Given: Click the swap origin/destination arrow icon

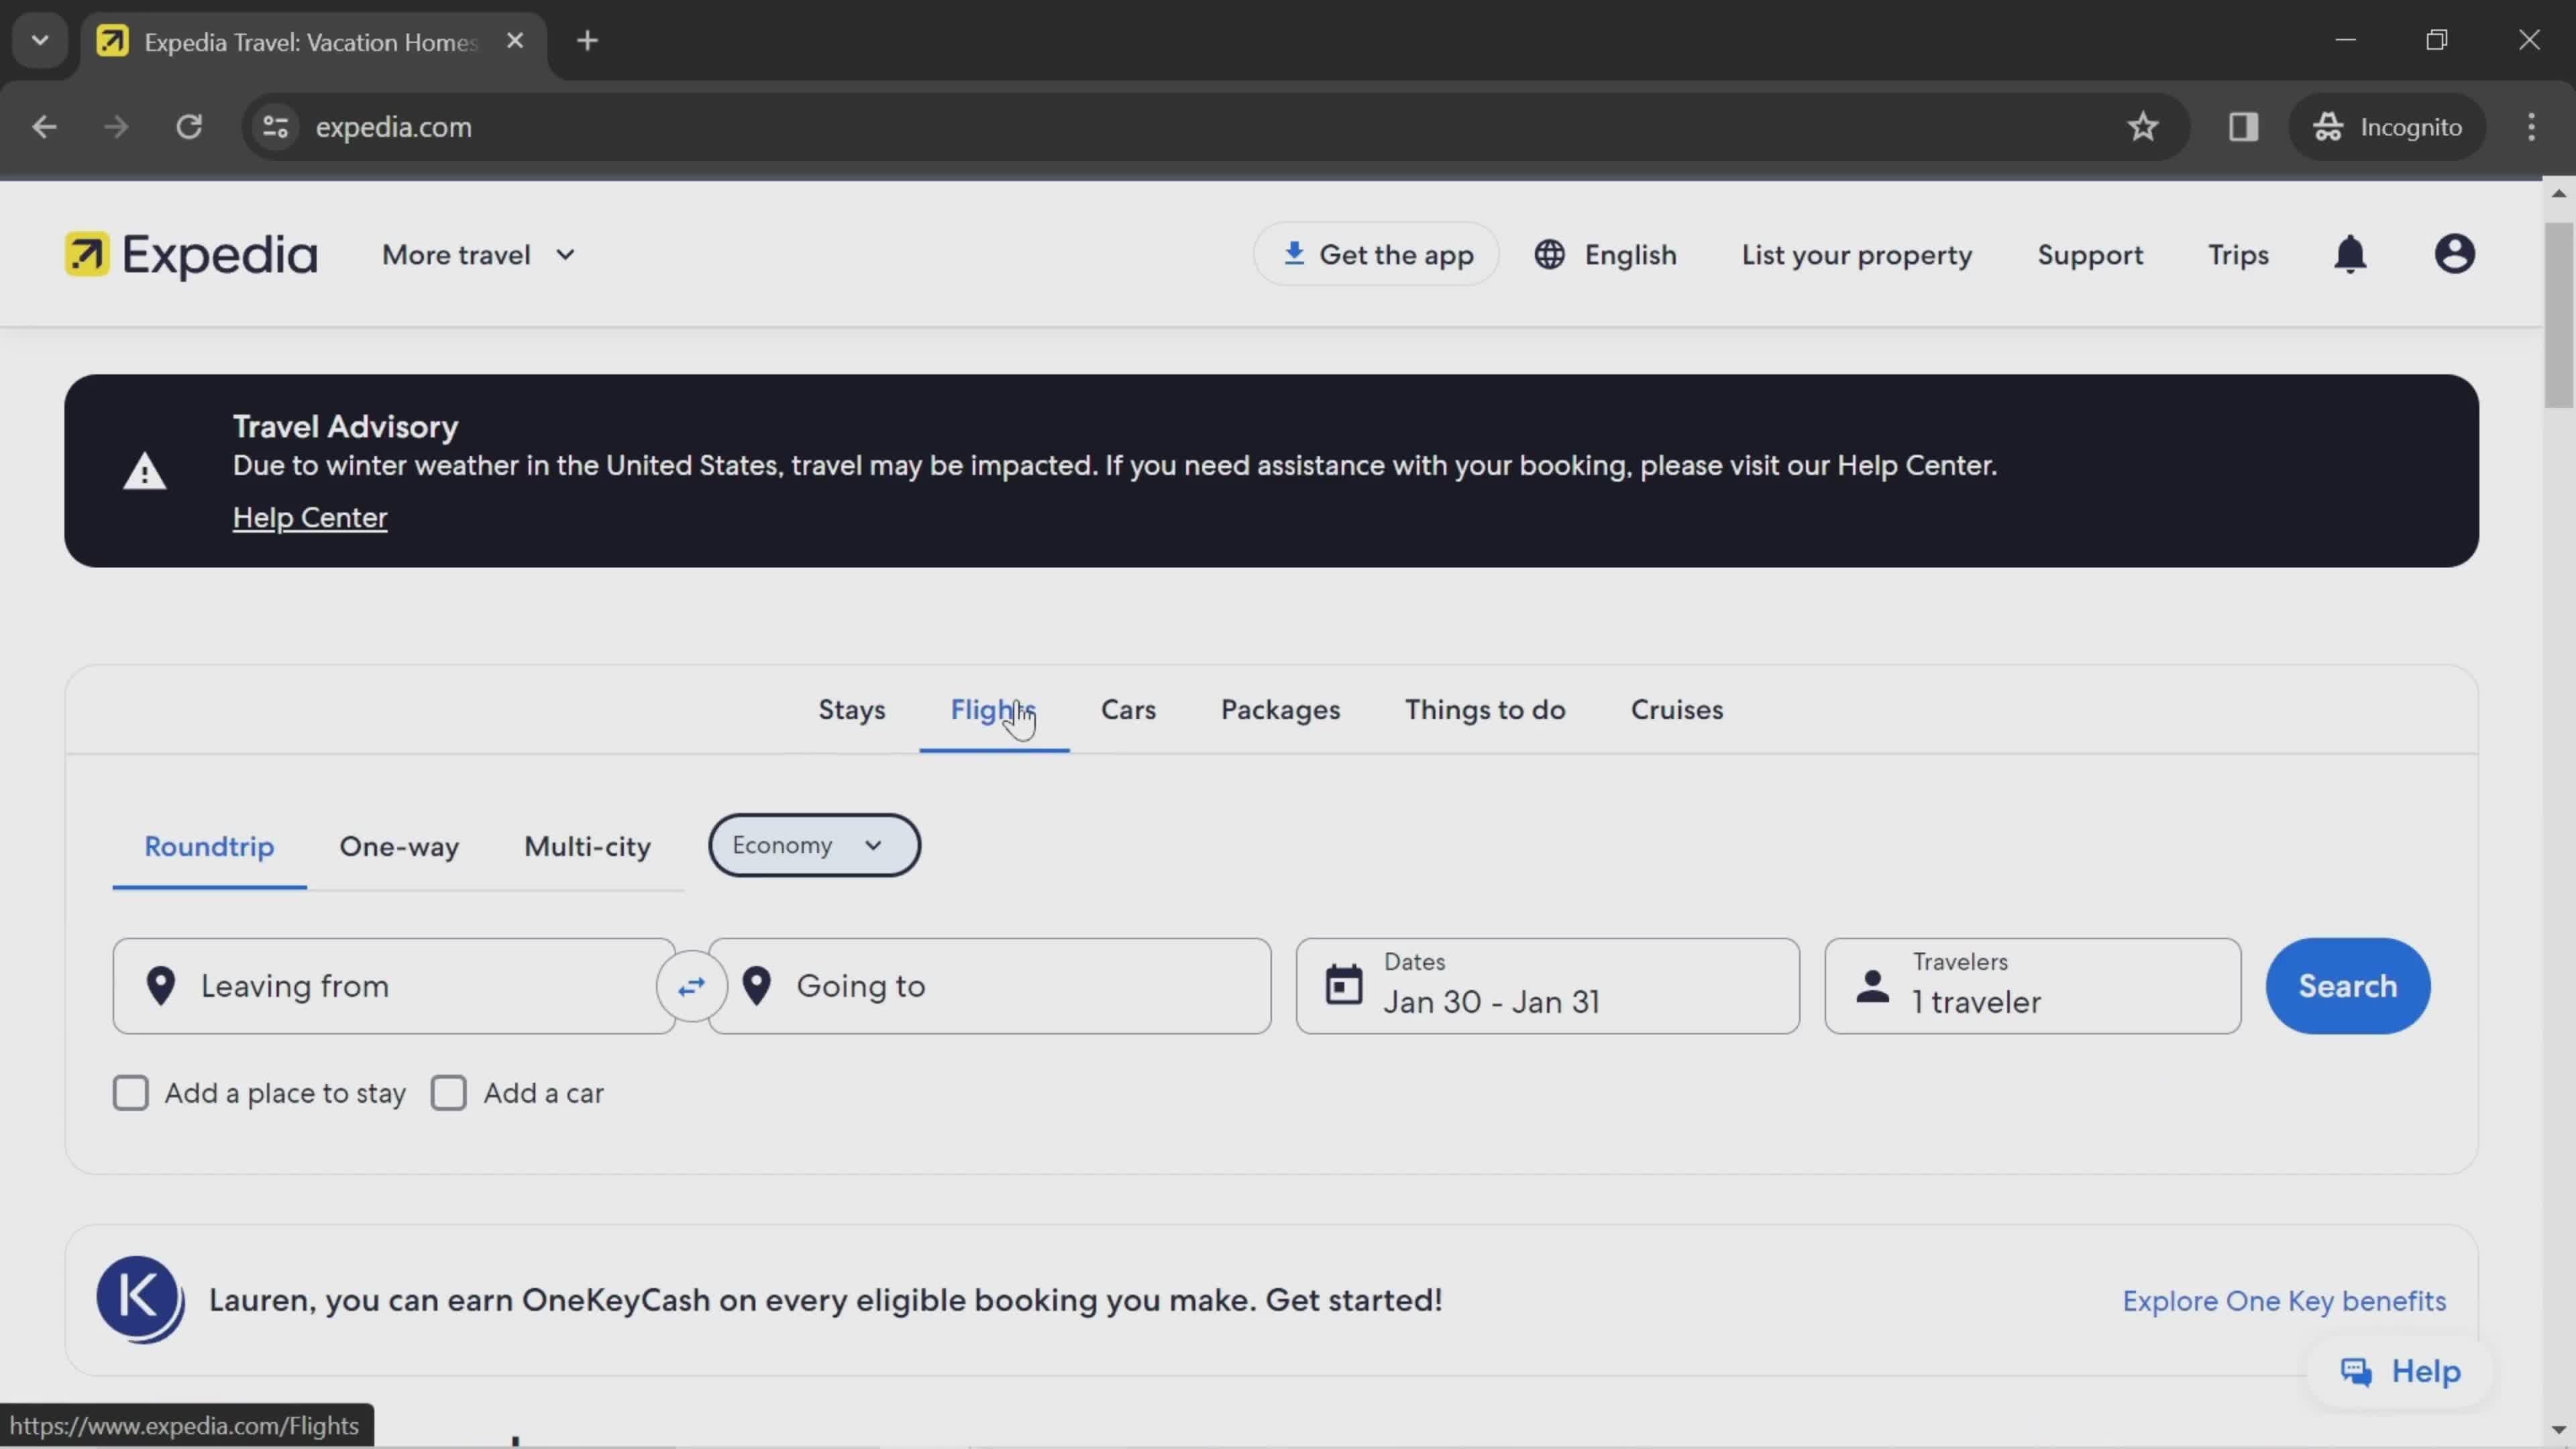Looking at the screenshot, I should coord(690,985).
